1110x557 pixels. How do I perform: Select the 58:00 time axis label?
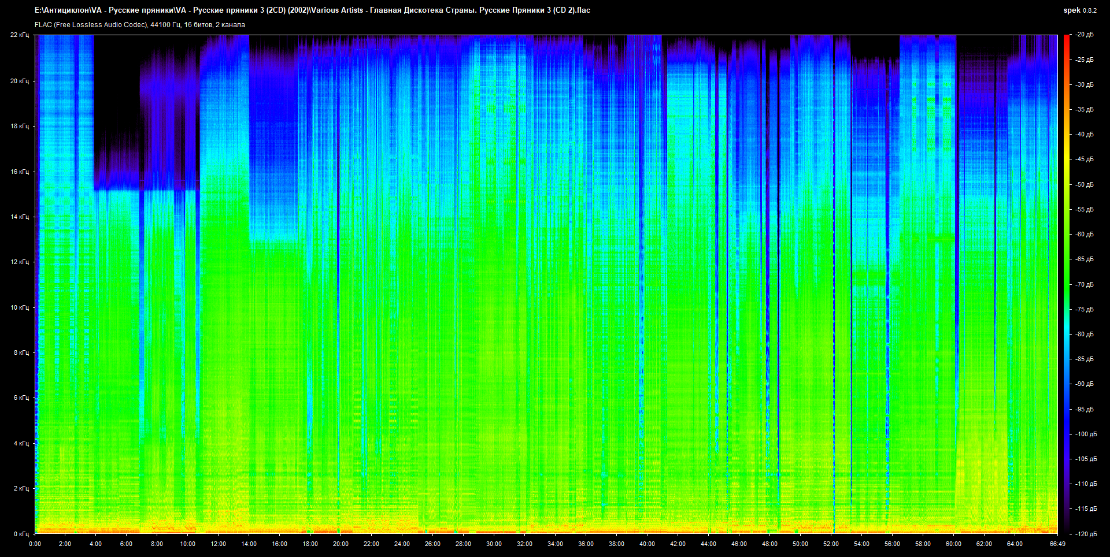(923, 544)
